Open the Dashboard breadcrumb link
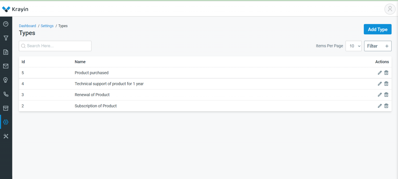The width and height of the screenshot is (398, 179). [x=27, y=26]
